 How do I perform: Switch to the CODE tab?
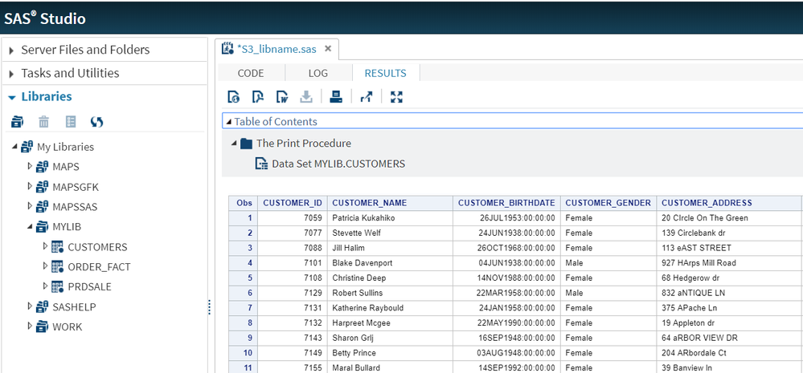[251, 73]
